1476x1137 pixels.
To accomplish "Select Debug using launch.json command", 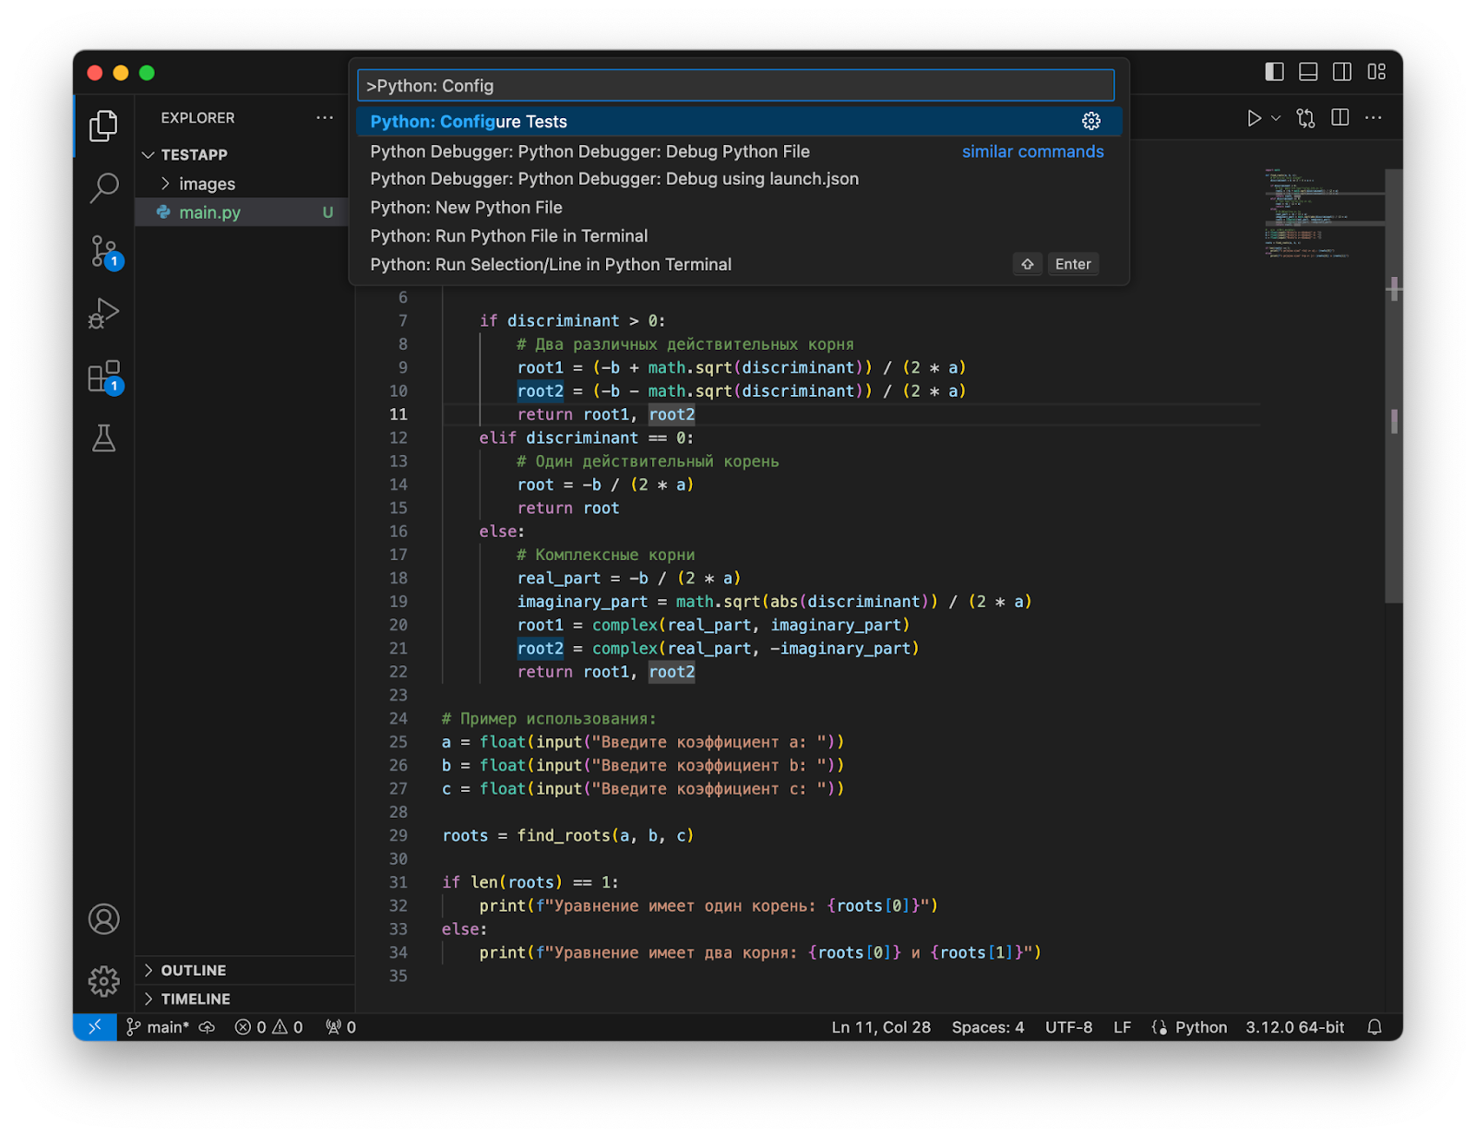I will [x=739, y=179].
